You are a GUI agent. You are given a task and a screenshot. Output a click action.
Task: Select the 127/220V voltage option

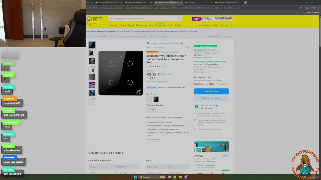[x=151, y=109]
